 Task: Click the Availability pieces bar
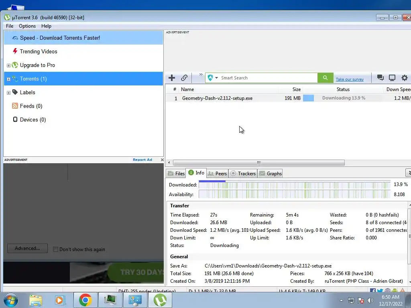coord(295,195)
